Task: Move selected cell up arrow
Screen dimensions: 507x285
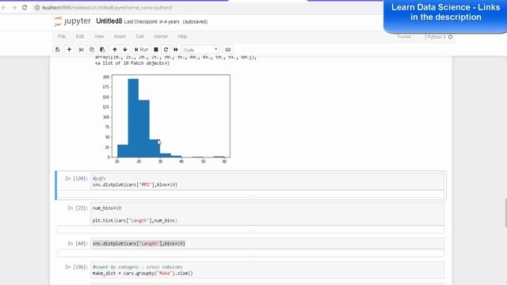Action: pyautogui.click(x=114, y=49)
